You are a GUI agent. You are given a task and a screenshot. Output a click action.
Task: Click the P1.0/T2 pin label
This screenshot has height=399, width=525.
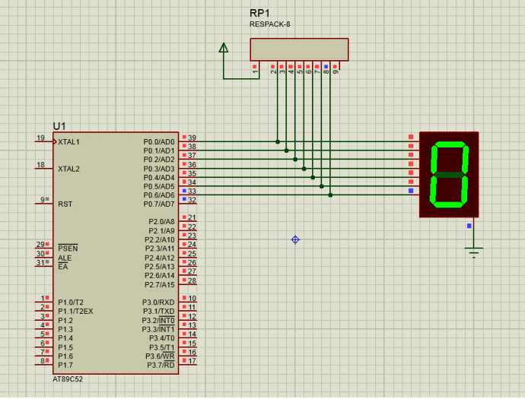click(71, 302)
